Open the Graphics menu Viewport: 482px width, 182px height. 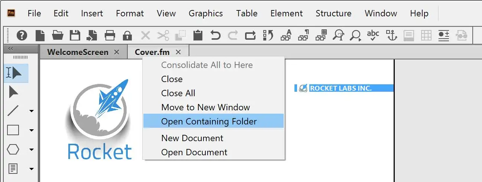[206, 13]
